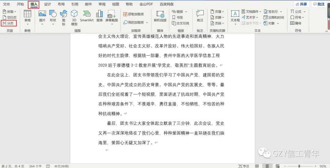Open 我的加载项 my add-ins

click(x=134, y=22)
